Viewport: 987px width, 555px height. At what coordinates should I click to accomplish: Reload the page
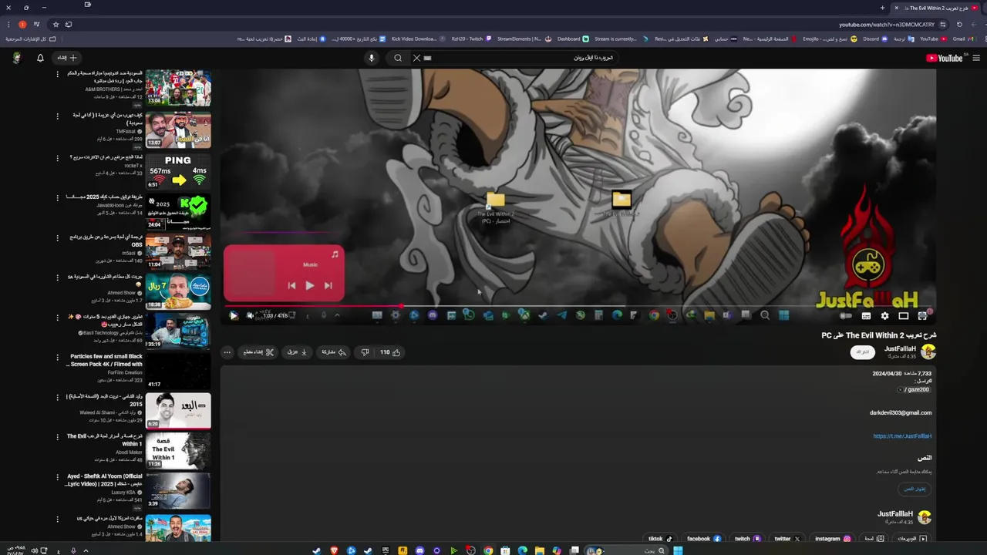(959, 25)
